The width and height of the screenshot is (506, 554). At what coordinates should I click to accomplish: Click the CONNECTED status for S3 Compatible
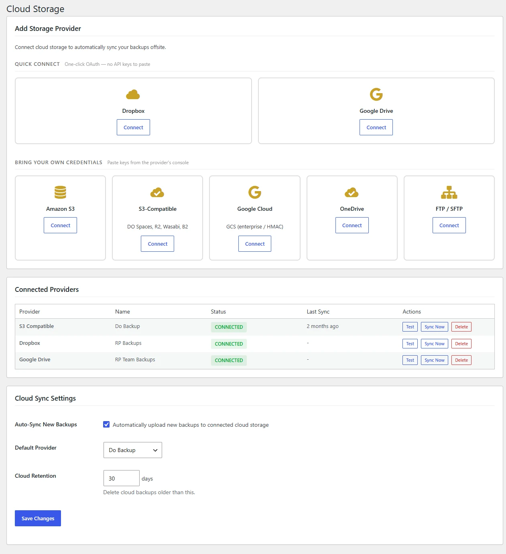click(x=229, y=327)
